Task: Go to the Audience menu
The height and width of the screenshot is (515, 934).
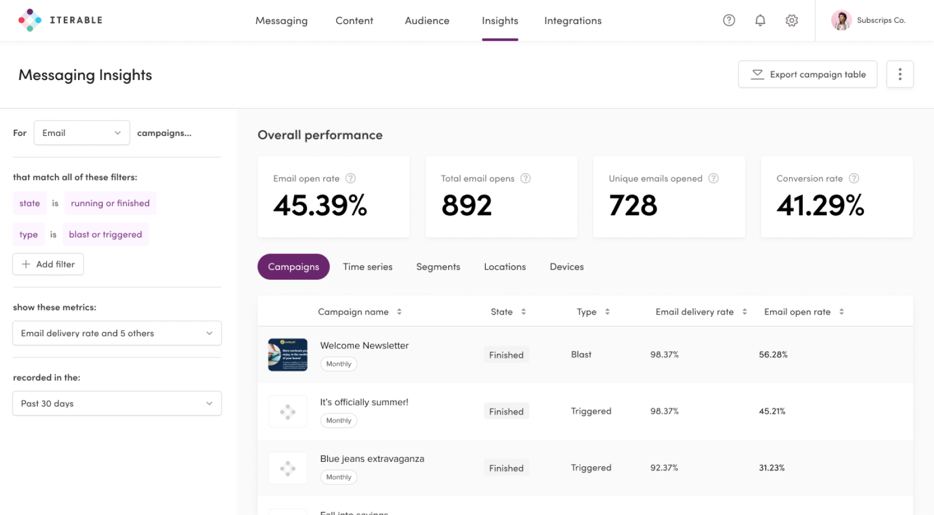Action: [427, 21]
